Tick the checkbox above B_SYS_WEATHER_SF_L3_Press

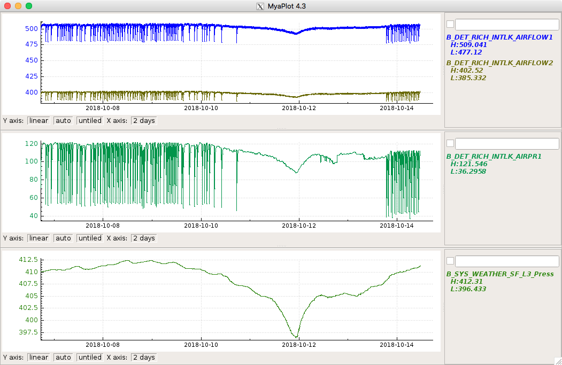click(x=450, y=261)
